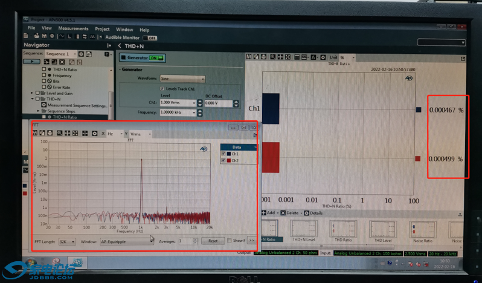Open the Window AP-Equiripple dropdown
The height and width of the screenshot is (283, 482).
126,241
